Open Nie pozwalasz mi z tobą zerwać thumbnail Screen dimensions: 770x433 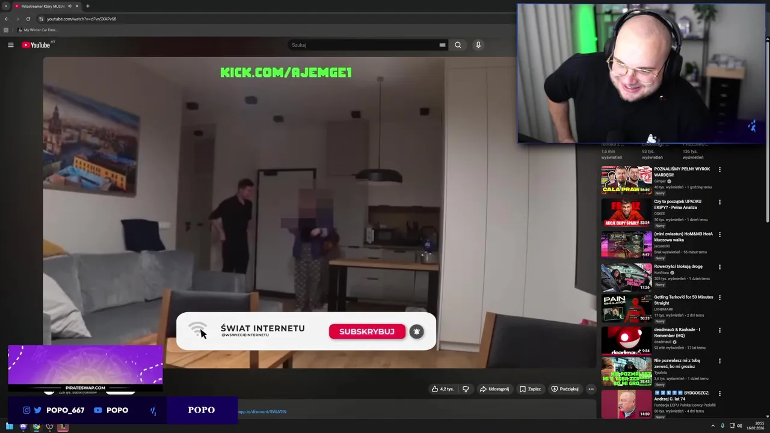(626, 372)
